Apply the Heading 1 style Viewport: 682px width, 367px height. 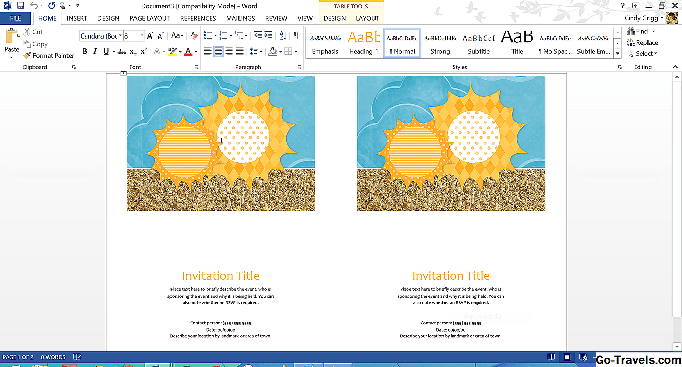(x=364, y=43)
